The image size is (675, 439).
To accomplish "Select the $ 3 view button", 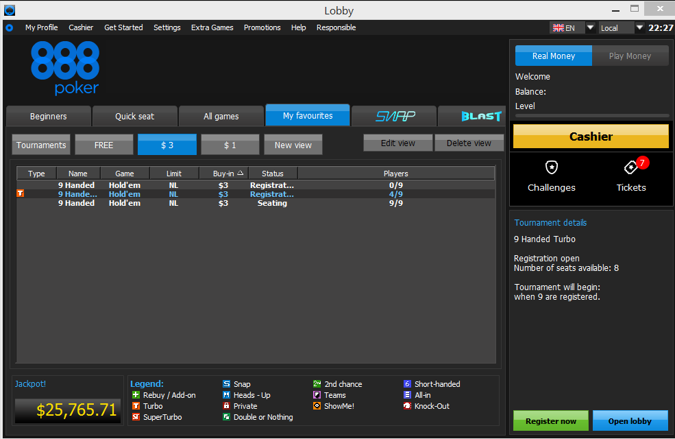I will pos(167,145).
